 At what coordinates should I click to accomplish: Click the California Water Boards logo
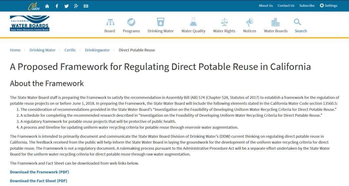(30, 24)
